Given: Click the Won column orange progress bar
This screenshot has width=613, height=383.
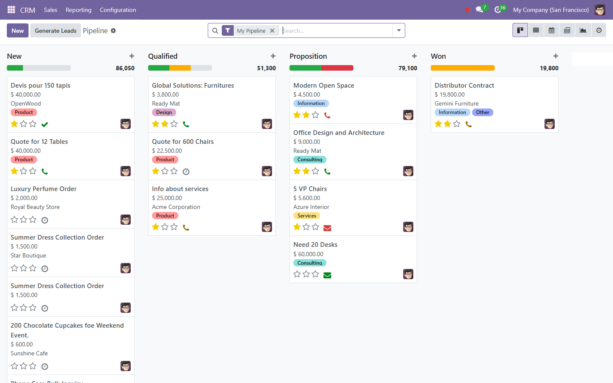Looking at the screenshot, I should tap(463, 68).
